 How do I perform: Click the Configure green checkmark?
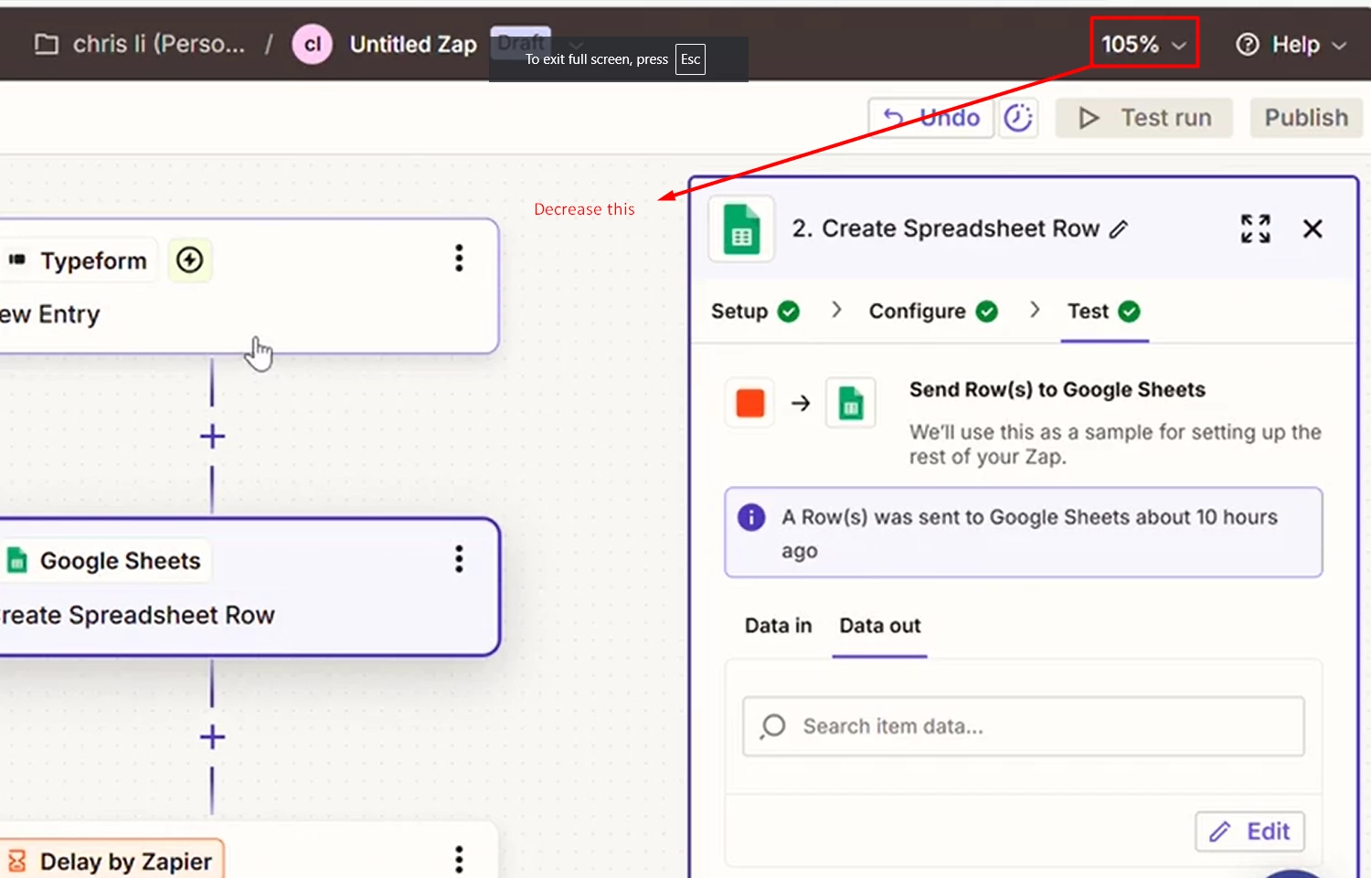click(986, 312)
